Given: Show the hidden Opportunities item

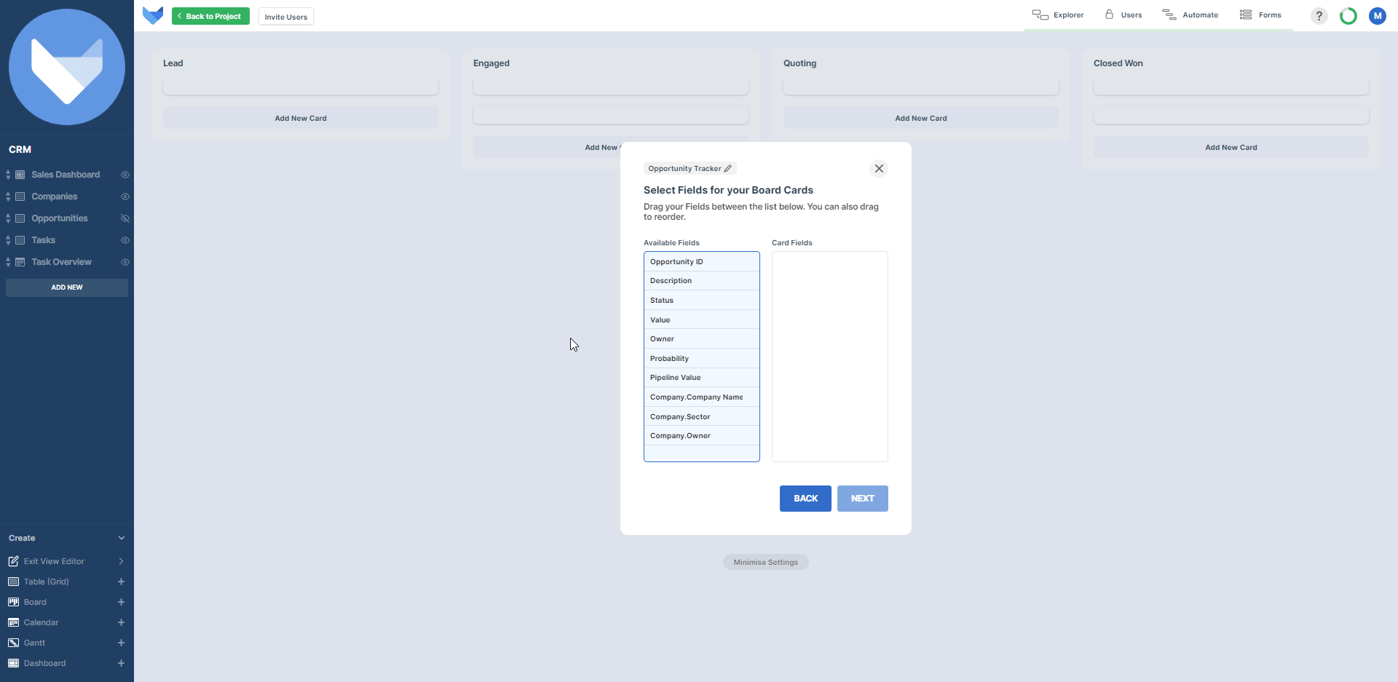Looking at the screenshot, I should (x=125, y=218).
